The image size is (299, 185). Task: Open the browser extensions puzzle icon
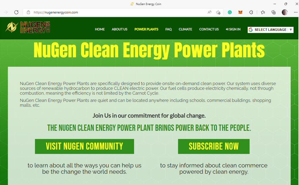[251, 12]
